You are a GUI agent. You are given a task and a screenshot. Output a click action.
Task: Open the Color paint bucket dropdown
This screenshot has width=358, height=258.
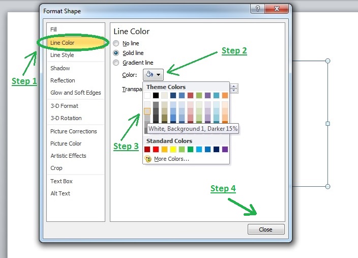click(153, 75)
